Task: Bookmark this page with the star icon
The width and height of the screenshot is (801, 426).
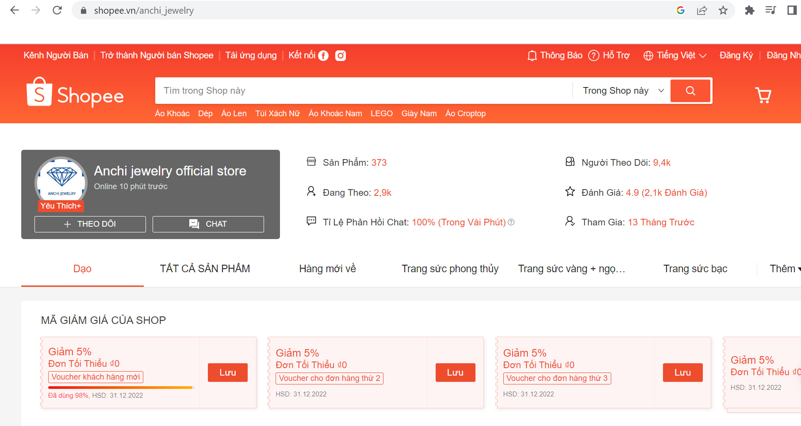Action: 723,11
